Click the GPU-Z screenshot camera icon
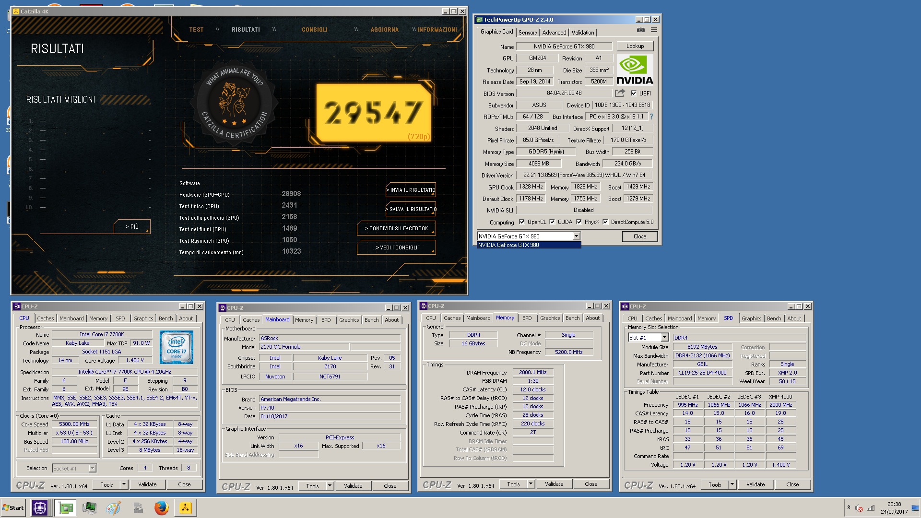 point(641,30)
